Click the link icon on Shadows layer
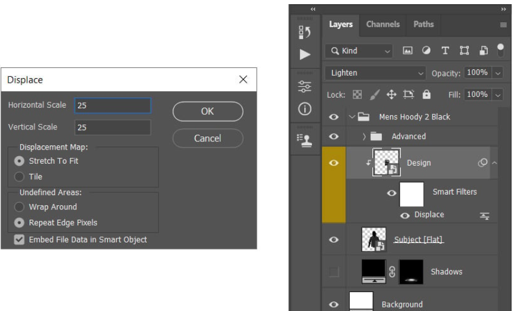518x311 pixels. [x=392, y=272]
